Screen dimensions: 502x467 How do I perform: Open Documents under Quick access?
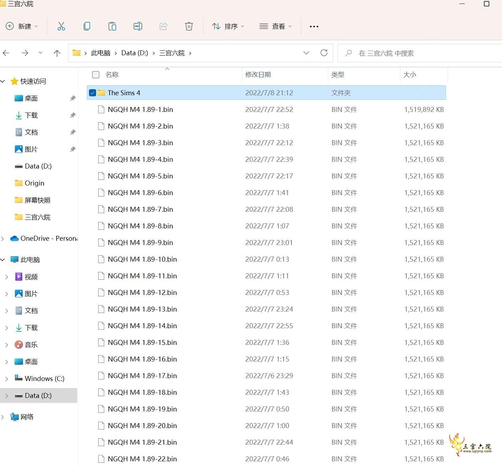31,132
